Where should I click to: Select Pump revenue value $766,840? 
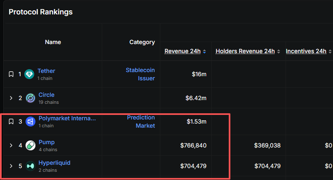[193, 145]
